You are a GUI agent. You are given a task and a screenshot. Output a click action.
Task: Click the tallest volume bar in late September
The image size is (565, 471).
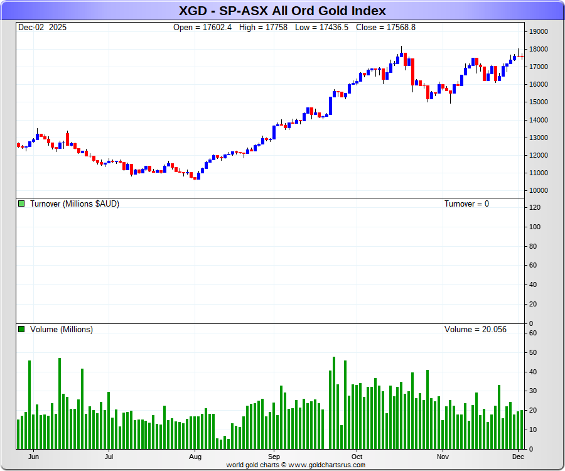pyautogui.click(x=334, y=403)
